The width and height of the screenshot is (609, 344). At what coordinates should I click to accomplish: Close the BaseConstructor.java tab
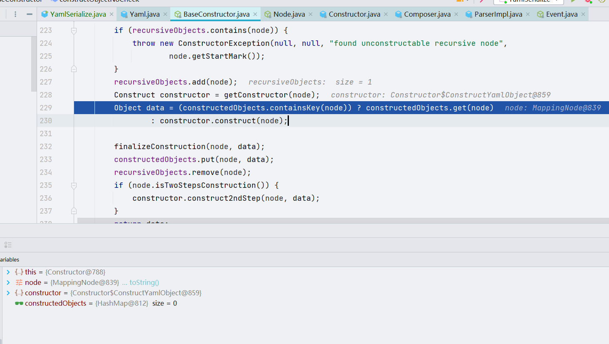pos(255,14)
